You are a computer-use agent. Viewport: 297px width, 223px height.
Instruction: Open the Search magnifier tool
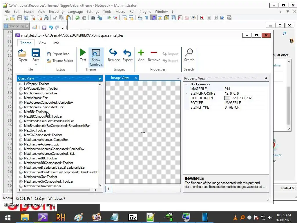click(189, 55)
